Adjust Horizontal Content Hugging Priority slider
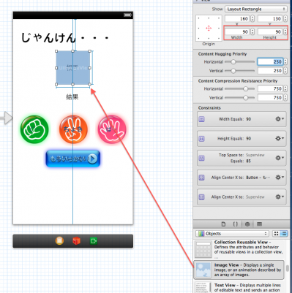The width and height of the screenshot is (292, 293). pos(233,62)
